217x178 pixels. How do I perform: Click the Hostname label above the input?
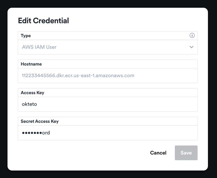[31, 64]
